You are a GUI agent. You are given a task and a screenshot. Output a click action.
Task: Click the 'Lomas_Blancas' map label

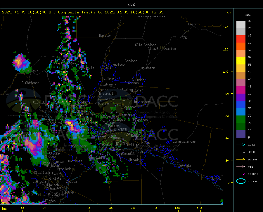tap(184, 141)
